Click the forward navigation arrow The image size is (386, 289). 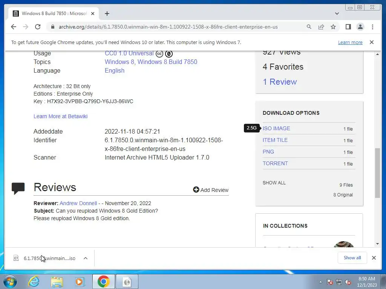[x=26, y=27]
